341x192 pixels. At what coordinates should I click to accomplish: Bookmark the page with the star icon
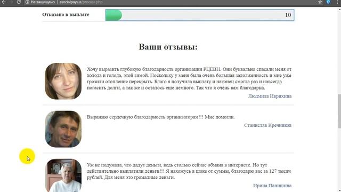coord(320,2)
